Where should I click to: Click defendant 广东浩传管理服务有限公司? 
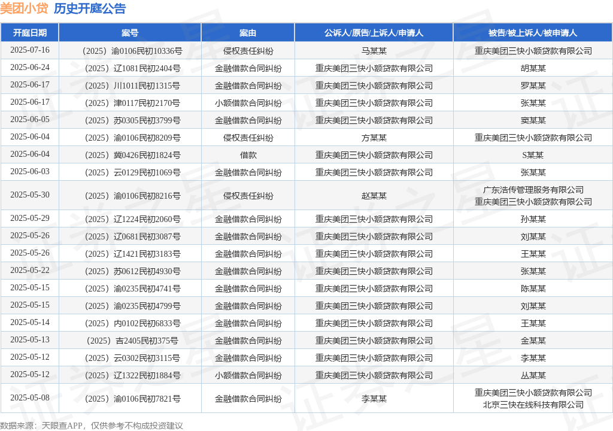pos(533,190)
